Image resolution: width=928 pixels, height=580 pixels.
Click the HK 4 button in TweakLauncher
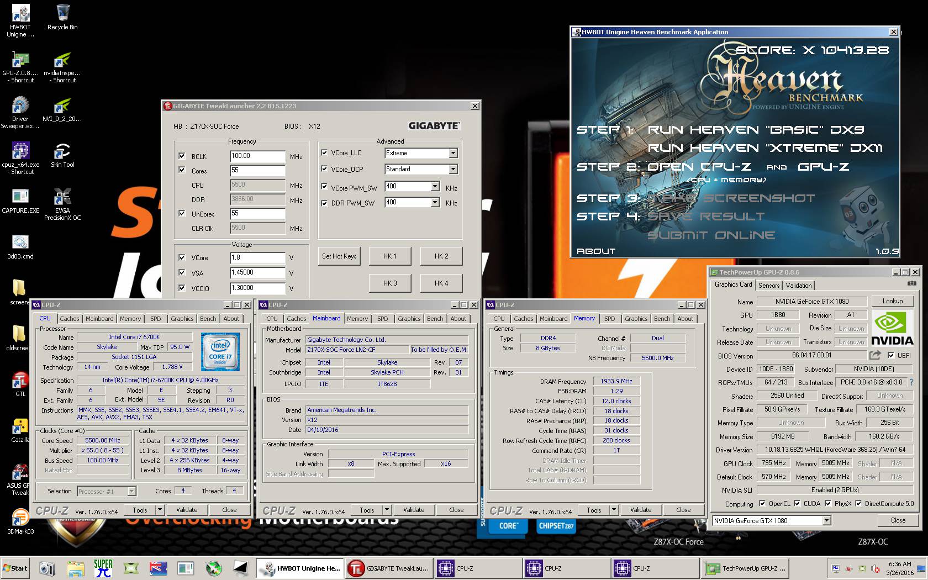click(441, 283)
